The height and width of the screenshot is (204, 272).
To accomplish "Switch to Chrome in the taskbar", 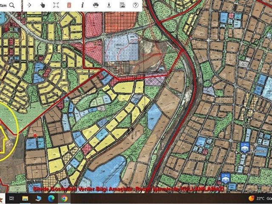I will click(64, 198).
